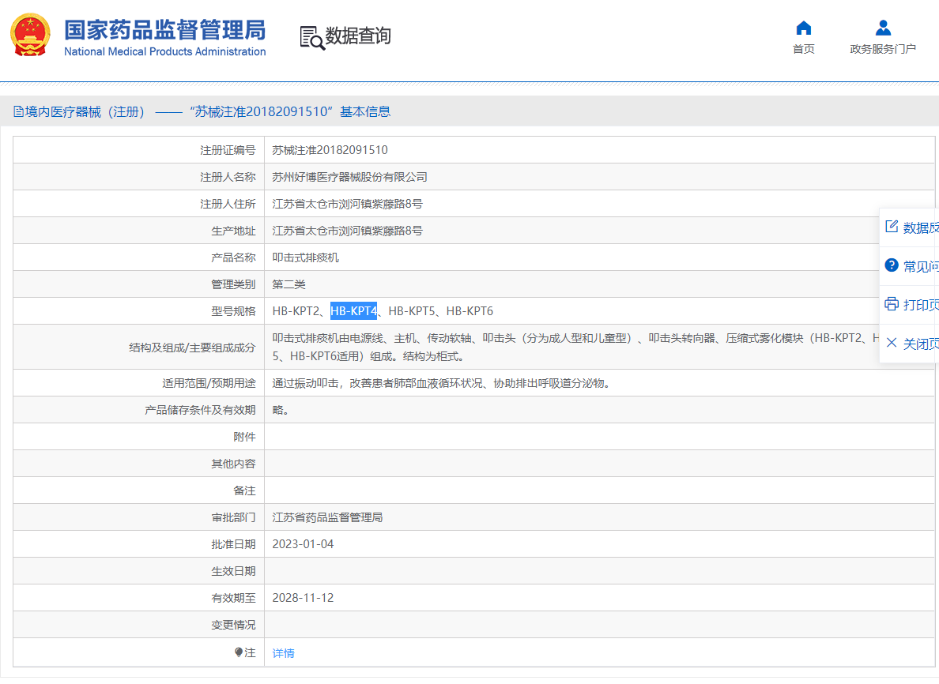Click the 首页 home icon
The image size is (939, 684).
pos(804,28)
